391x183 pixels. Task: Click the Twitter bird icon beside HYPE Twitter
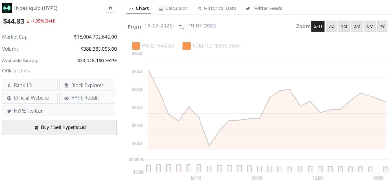click(9, 111)
